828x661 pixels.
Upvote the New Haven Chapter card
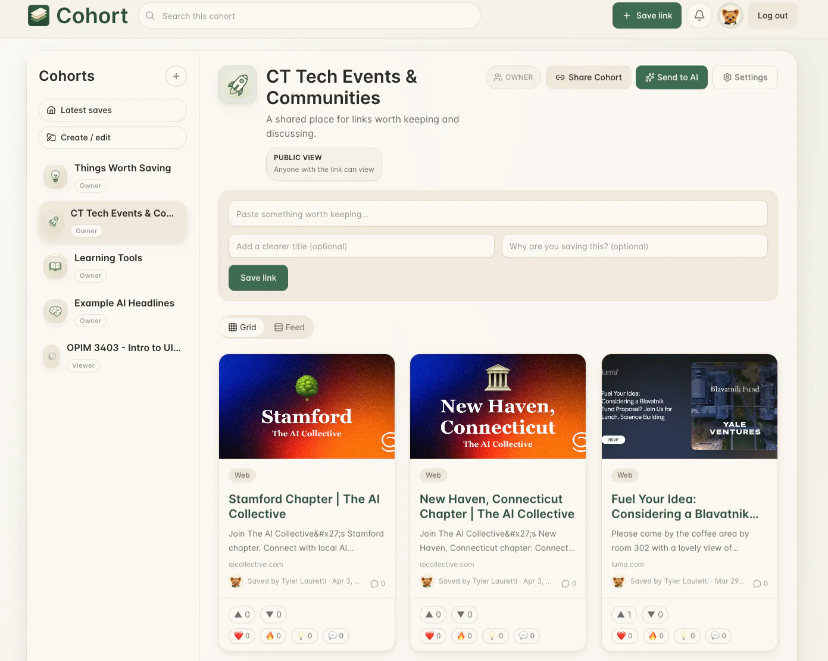point(433,615)
